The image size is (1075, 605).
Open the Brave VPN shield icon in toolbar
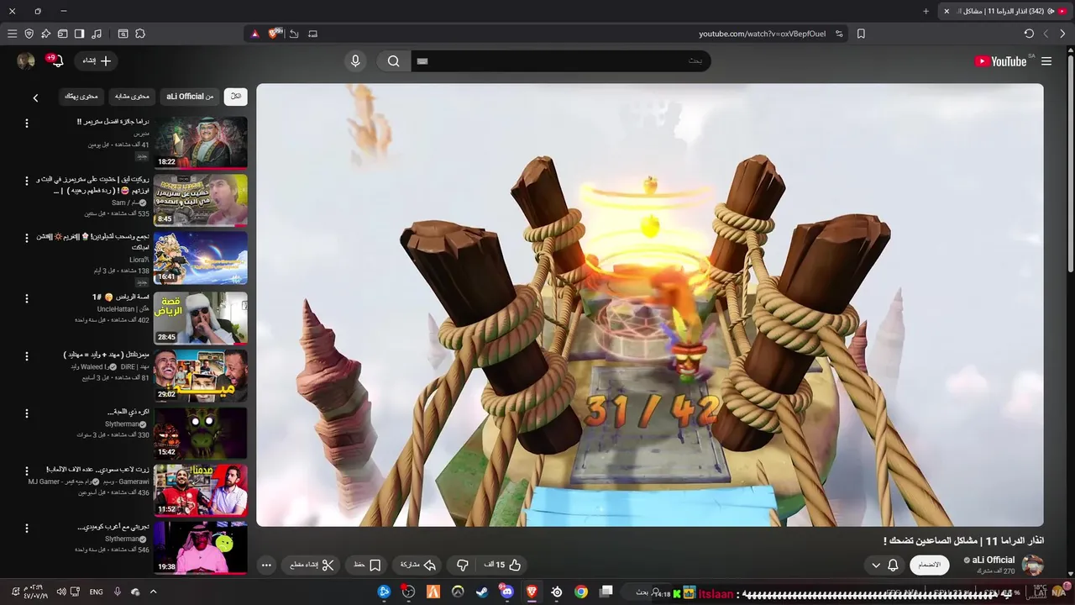(x=29, y=34)
